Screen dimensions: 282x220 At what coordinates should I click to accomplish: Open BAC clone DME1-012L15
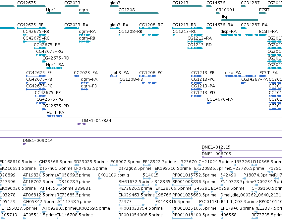coord(216,147)
